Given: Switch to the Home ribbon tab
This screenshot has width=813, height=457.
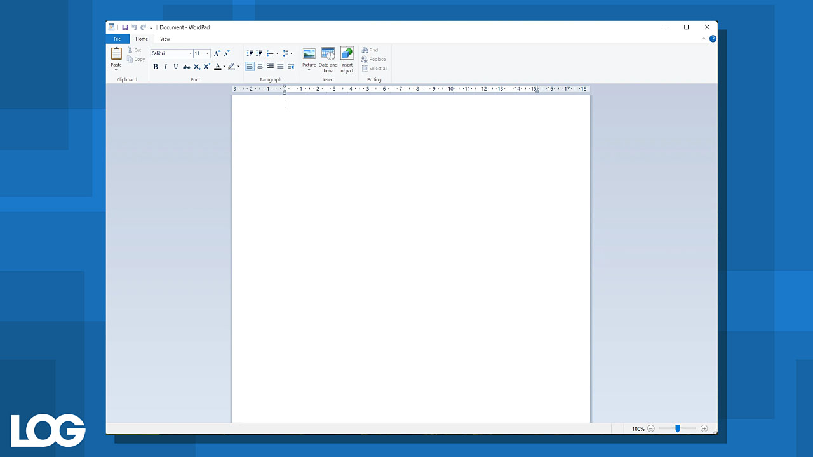Looking at the screenshot, I should [142, 39].
